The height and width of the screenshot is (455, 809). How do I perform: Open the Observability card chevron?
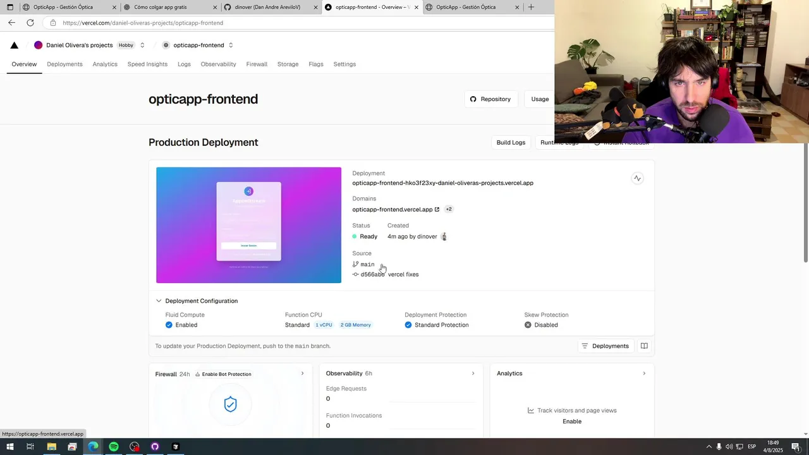(473, 373)
